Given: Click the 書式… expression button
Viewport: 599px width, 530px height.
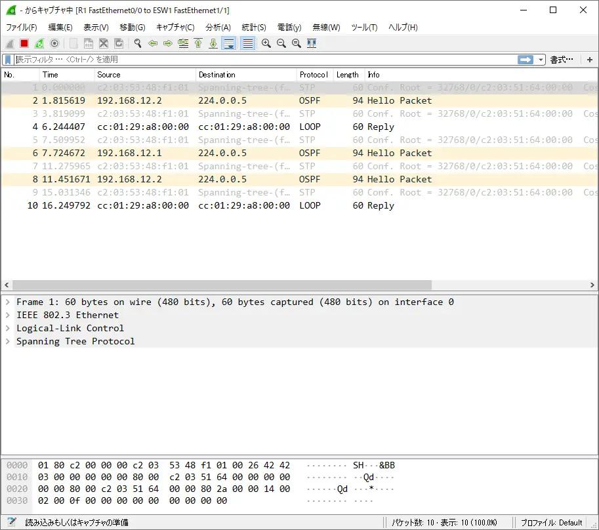Looking at the screenshot, I should pyautogui.click(x=562, y=60).
